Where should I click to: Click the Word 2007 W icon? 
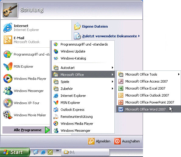121,109
